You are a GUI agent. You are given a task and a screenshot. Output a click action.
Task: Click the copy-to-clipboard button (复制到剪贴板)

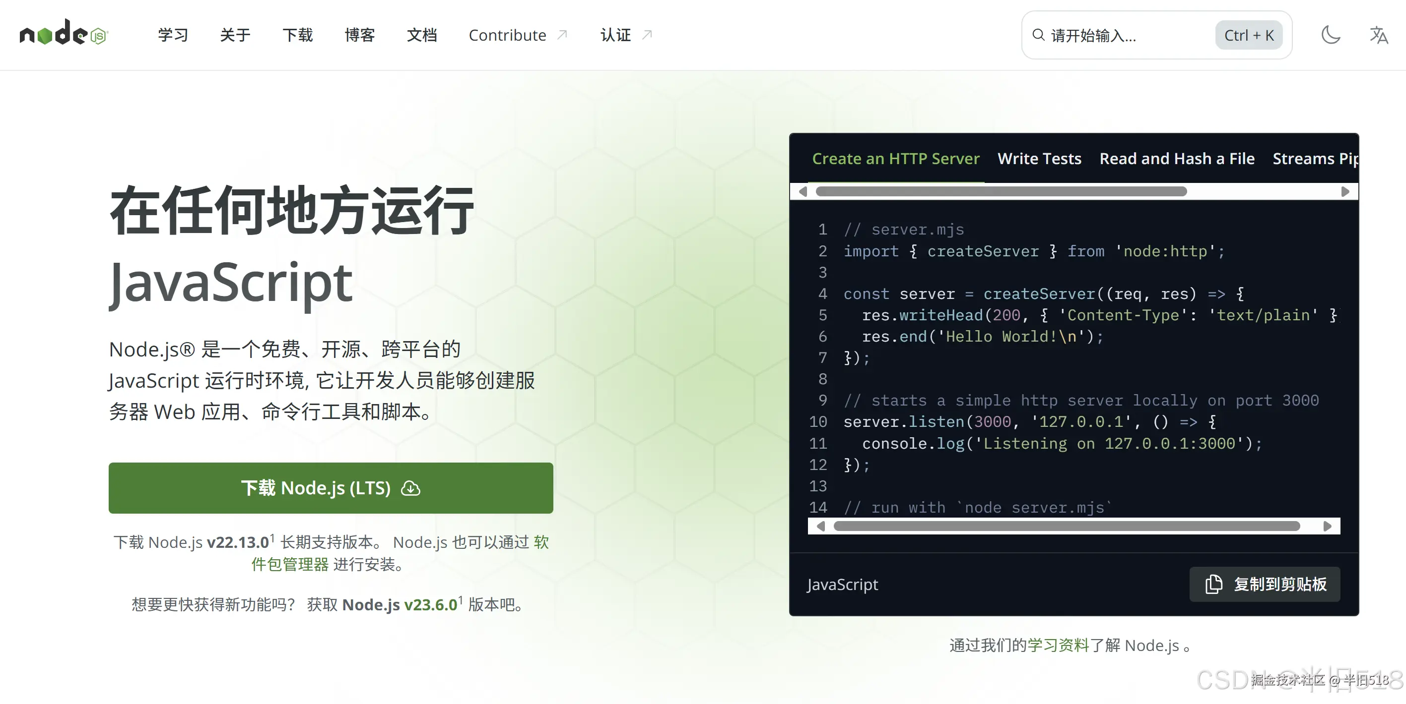coord(1264,584)
